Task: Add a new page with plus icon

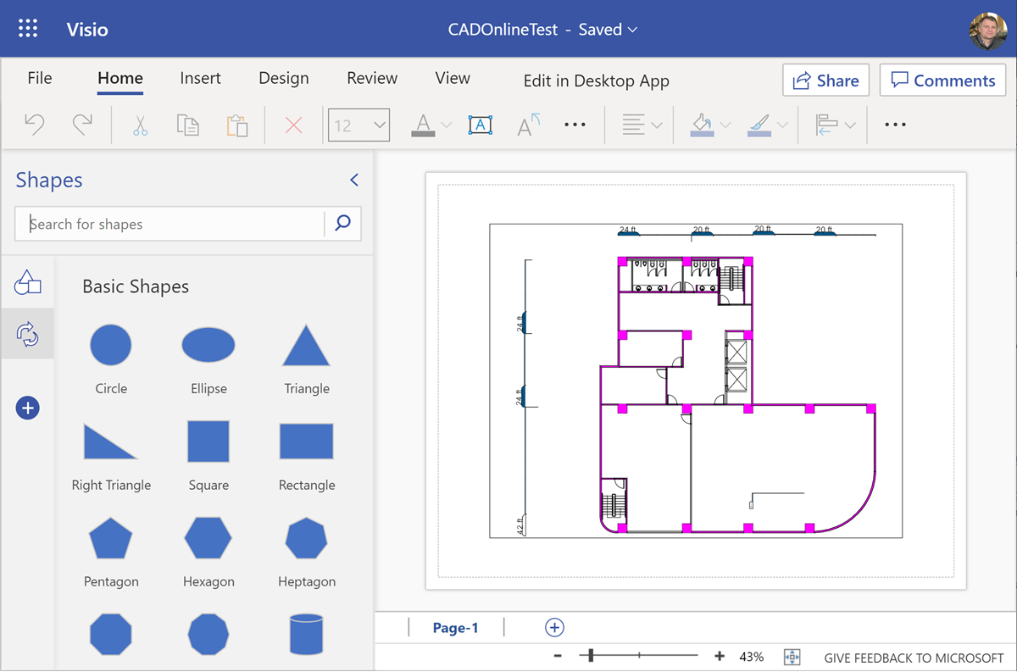Action: click(x=554, y=628)
